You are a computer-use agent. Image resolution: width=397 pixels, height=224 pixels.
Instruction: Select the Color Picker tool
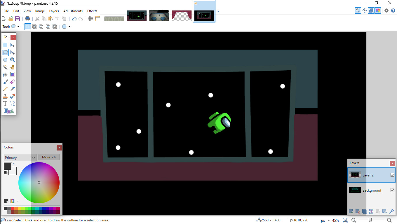point(12,89)
